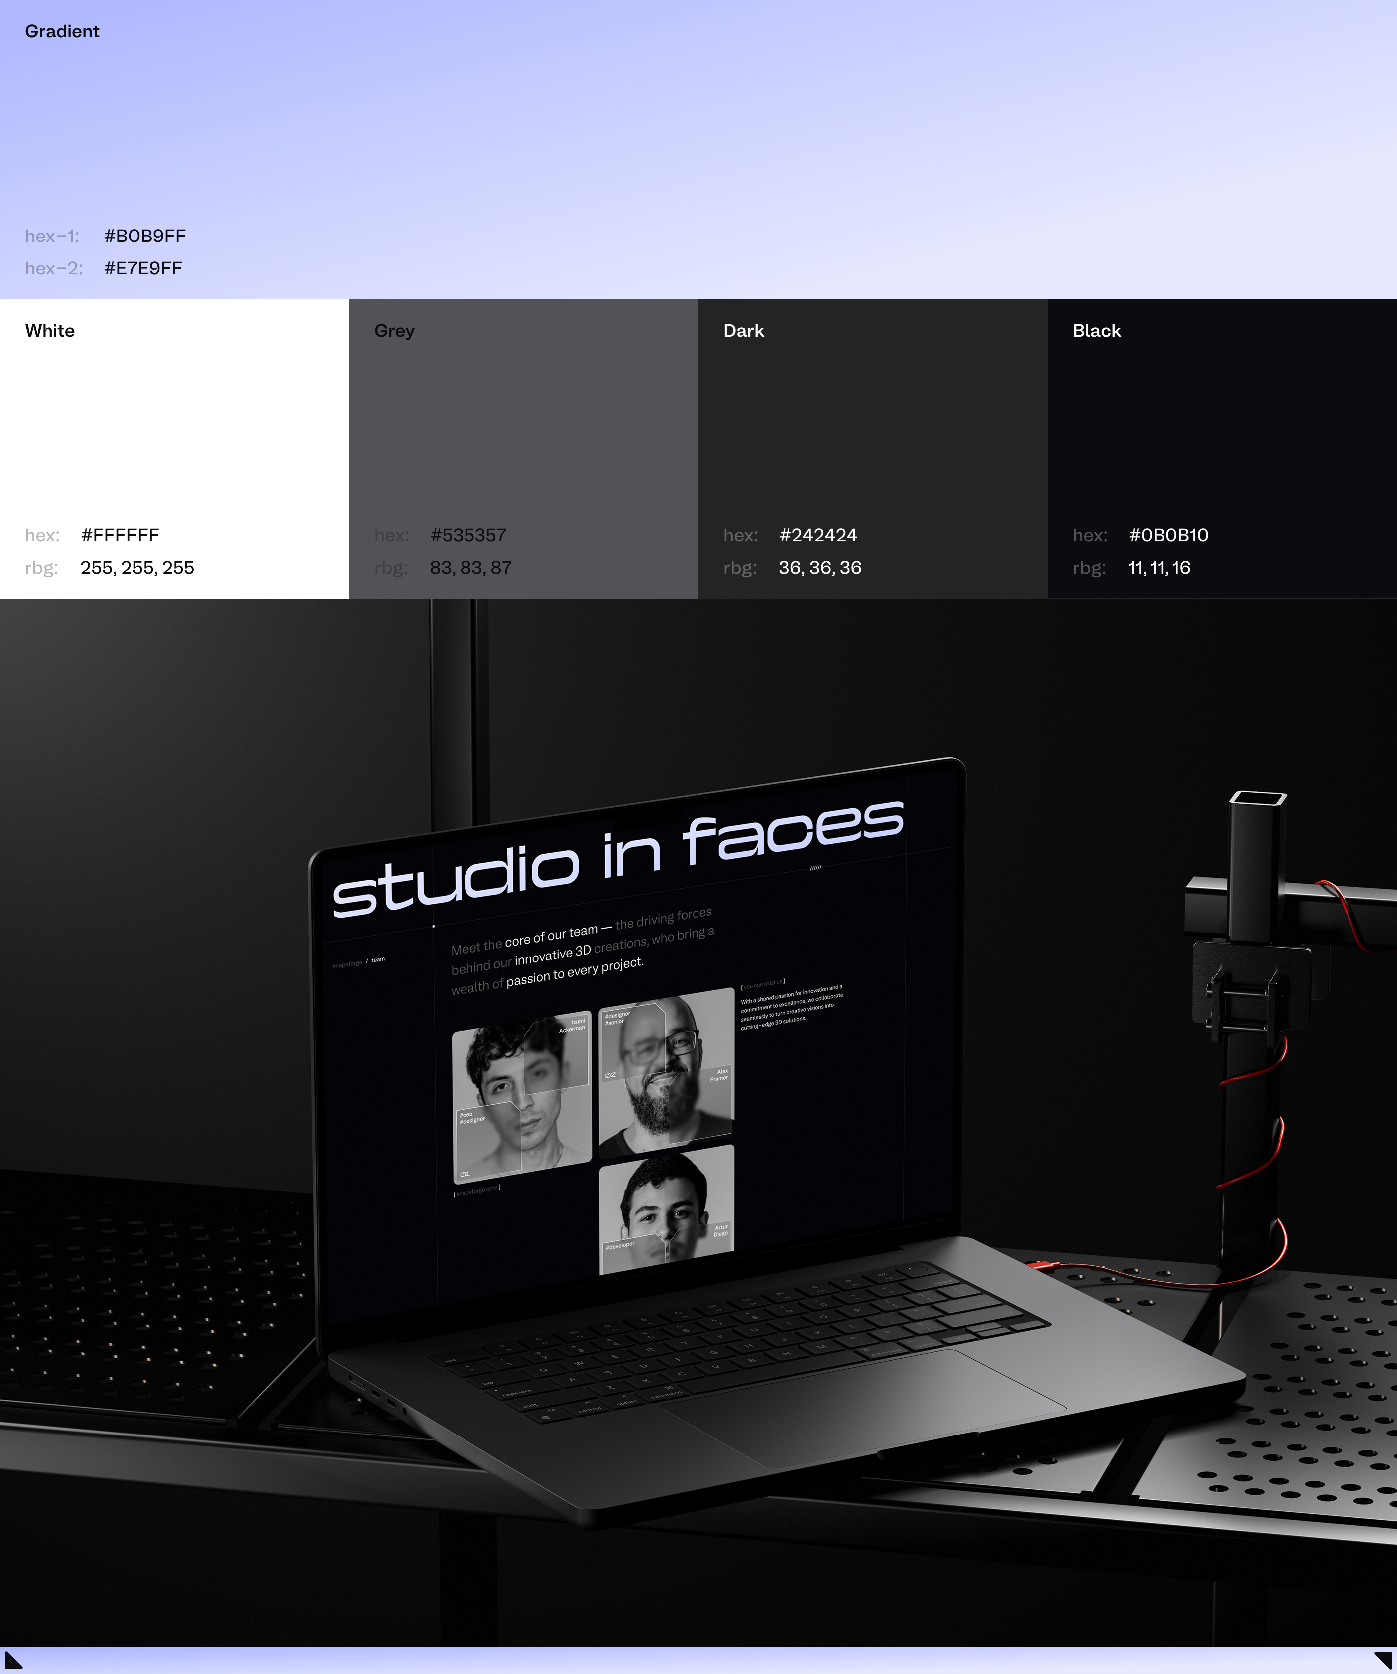Click the #E7E9FF hex-2 value
1397x1674 pixels.
(143, 268)
